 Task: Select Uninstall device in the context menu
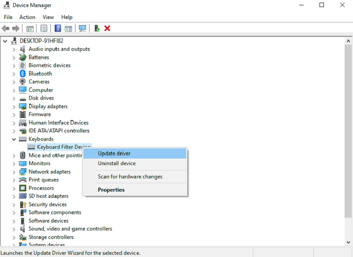(116, 163)
